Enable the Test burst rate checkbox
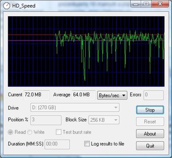Image resolution: width=172 pixels, height=158 pixels. [59, 132]
